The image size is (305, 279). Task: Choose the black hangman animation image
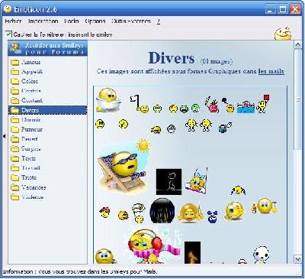169,182
